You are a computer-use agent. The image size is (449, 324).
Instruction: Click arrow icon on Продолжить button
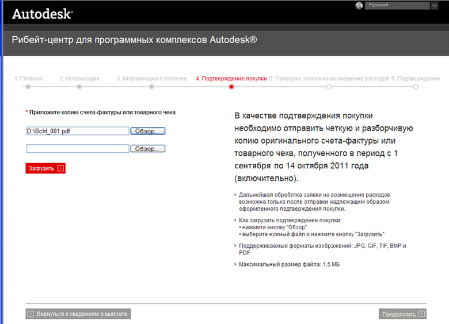pyautogui.click(x=421, y=314)
